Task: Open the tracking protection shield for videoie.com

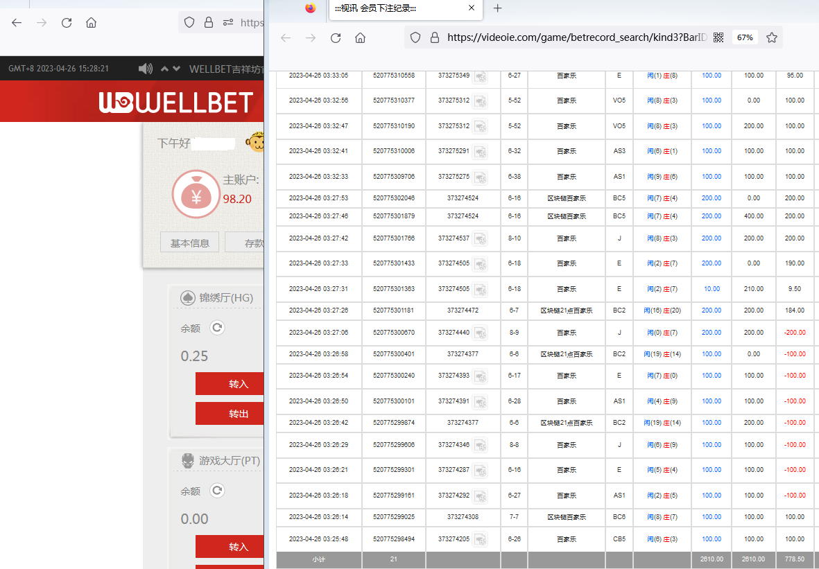Action: [415, 37]
